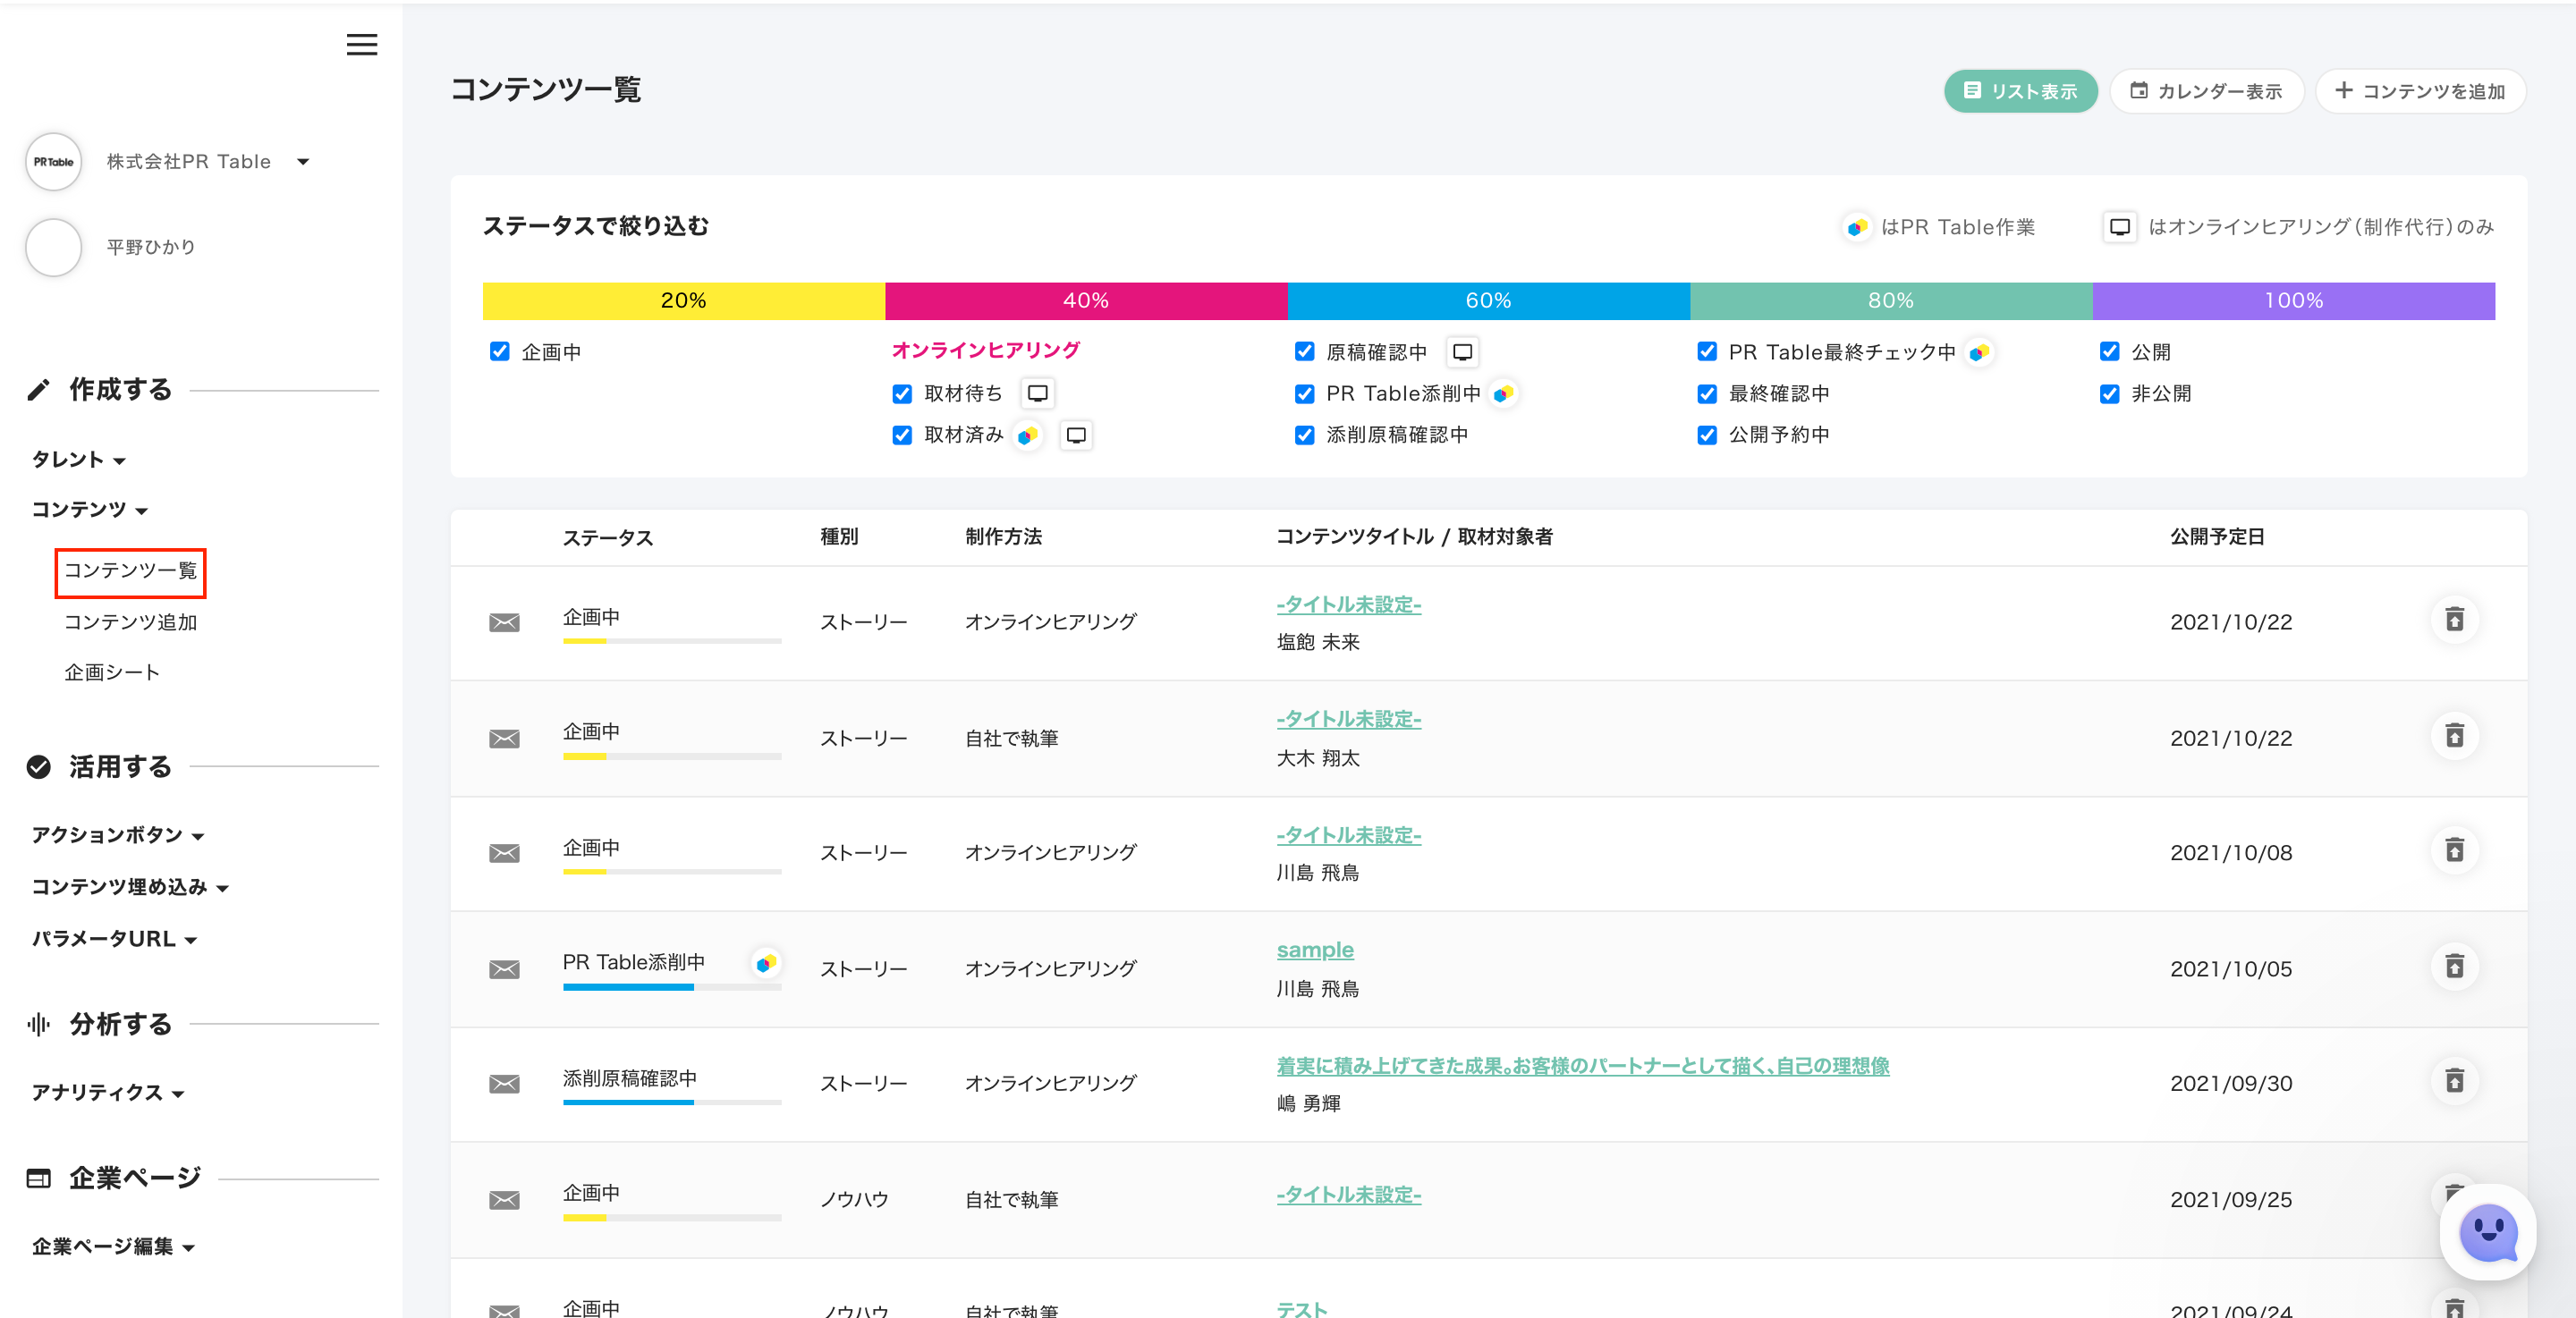2576x1318 pixels.
Task: Click PR Table icon next to 取材済み
Action: tap(1027, 436)
